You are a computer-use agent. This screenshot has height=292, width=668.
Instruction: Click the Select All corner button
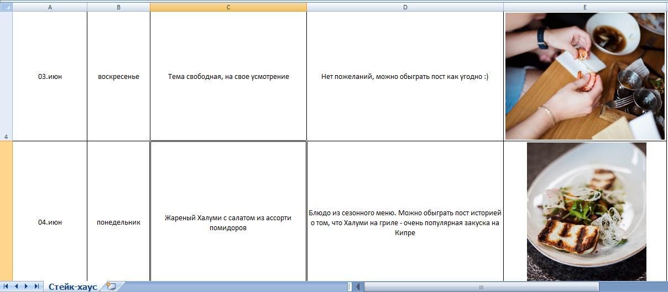coord(6,7)
